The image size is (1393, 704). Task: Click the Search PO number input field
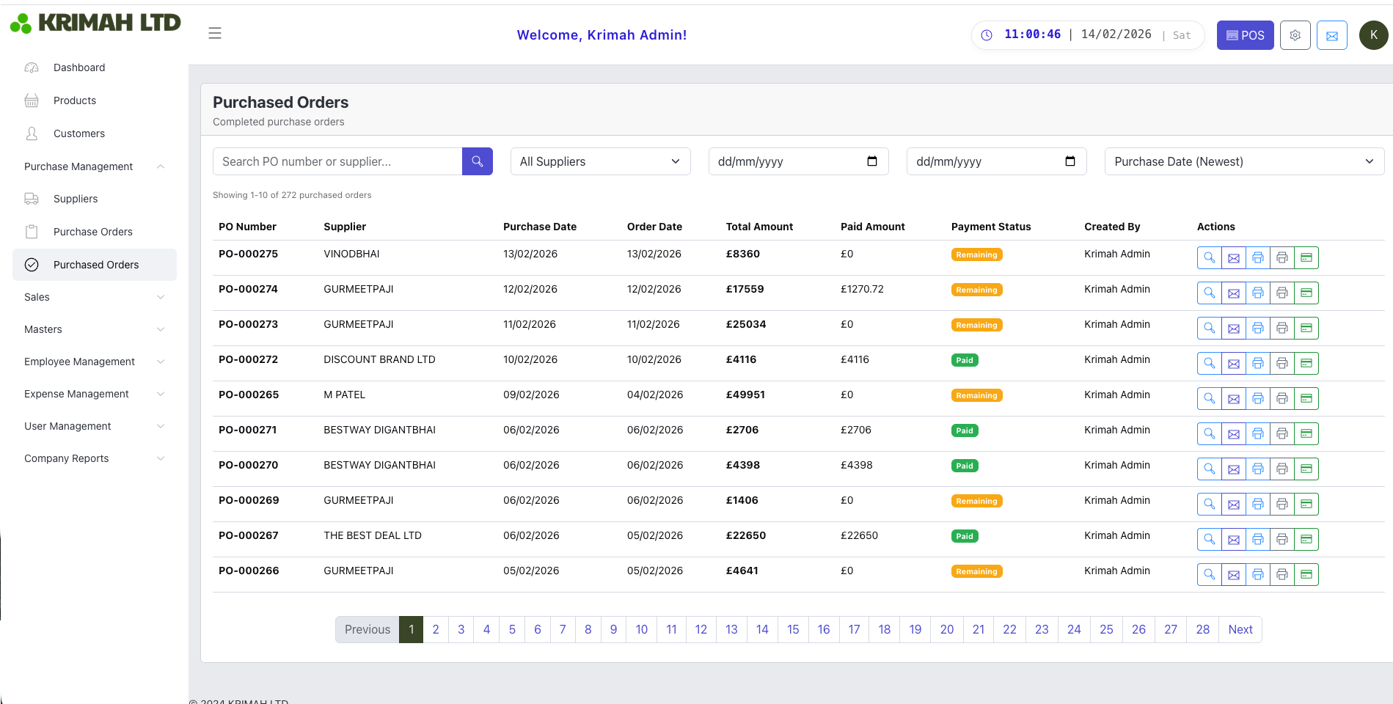337,161
